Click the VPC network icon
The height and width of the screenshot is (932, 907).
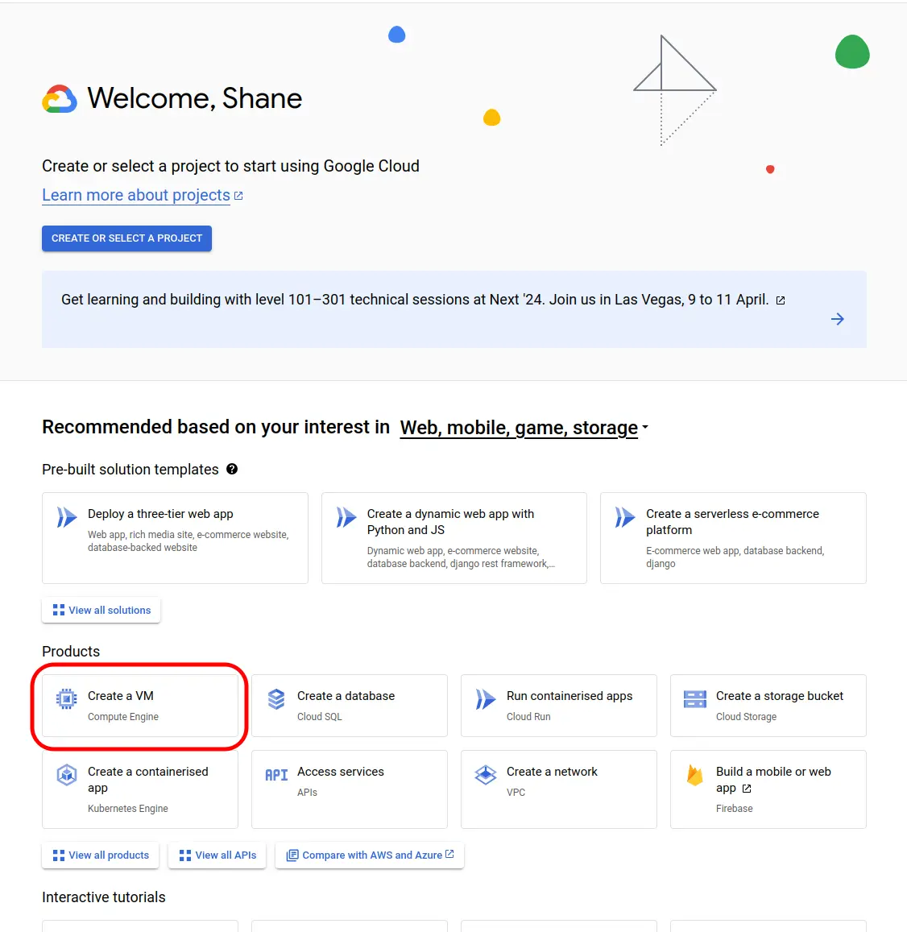click(x=486, y=775)
